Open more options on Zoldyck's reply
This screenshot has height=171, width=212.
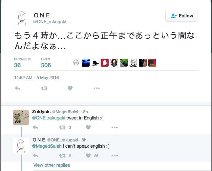(115, 127)
